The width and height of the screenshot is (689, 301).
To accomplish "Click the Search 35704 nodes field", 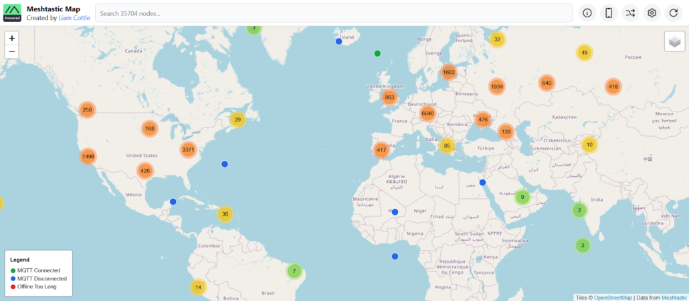I will [x=333, y=13].
